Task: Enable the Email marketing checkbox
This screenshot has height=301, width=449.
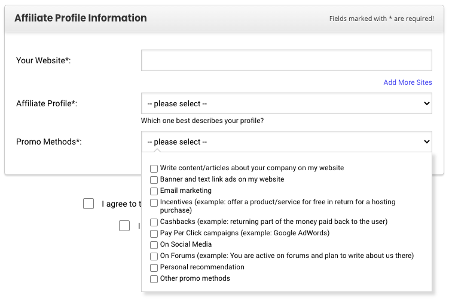Action: (154, 191)
